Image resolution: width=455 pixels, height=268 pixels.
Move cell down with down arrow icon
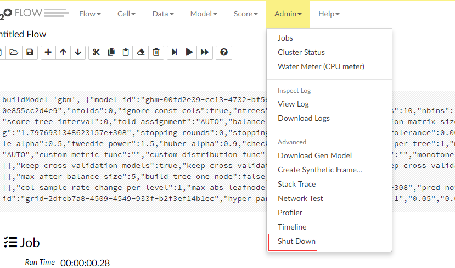(78, 53)
